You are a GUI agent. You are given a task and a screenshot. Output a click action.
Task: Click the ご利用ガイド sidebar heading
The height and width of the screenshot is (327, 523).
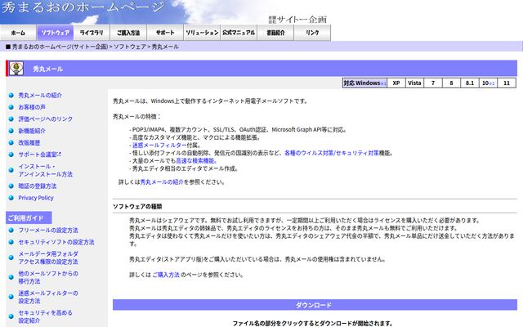pos(29,218)
